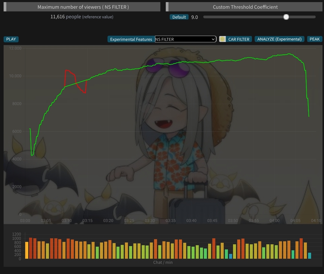Click the 04:00 label on the time axis

click(x=274, y=221)
